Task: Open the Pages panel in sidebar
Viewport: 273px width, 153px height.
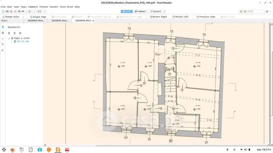Action: pos(3,33)
